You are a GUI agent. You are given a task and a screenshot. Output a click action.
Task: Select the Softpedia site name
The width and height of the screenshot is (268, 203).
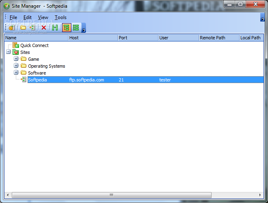(37, 80)
